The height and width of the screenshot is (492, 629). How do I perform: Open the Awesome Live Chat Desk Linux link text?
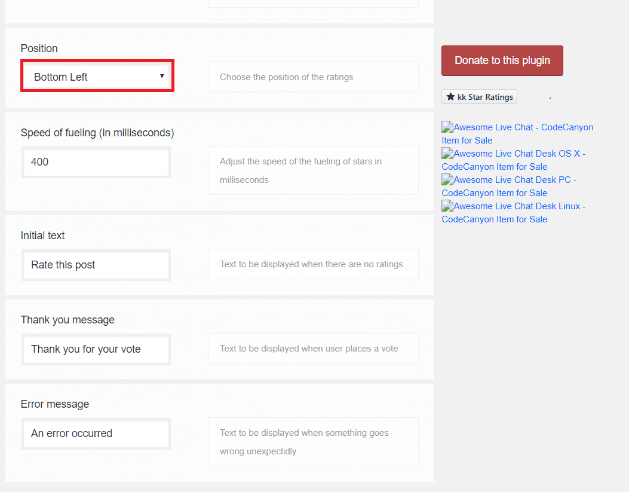519,206
